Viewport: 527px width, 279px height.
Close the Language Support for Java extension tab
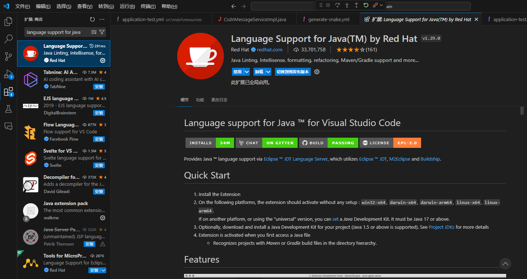click(x=476, y=20)
